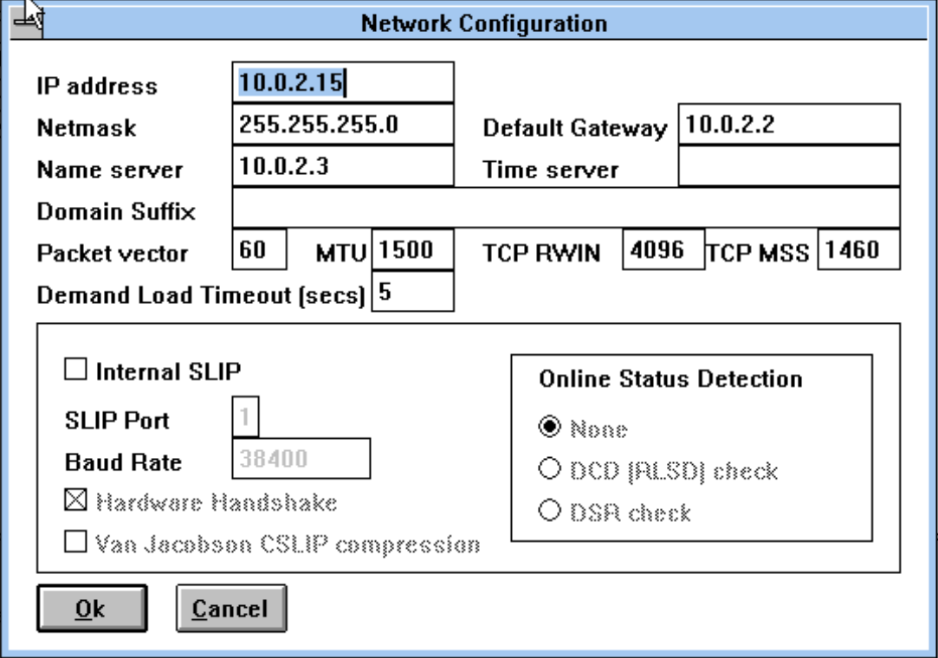Click the IP address input field

(343, 82)
